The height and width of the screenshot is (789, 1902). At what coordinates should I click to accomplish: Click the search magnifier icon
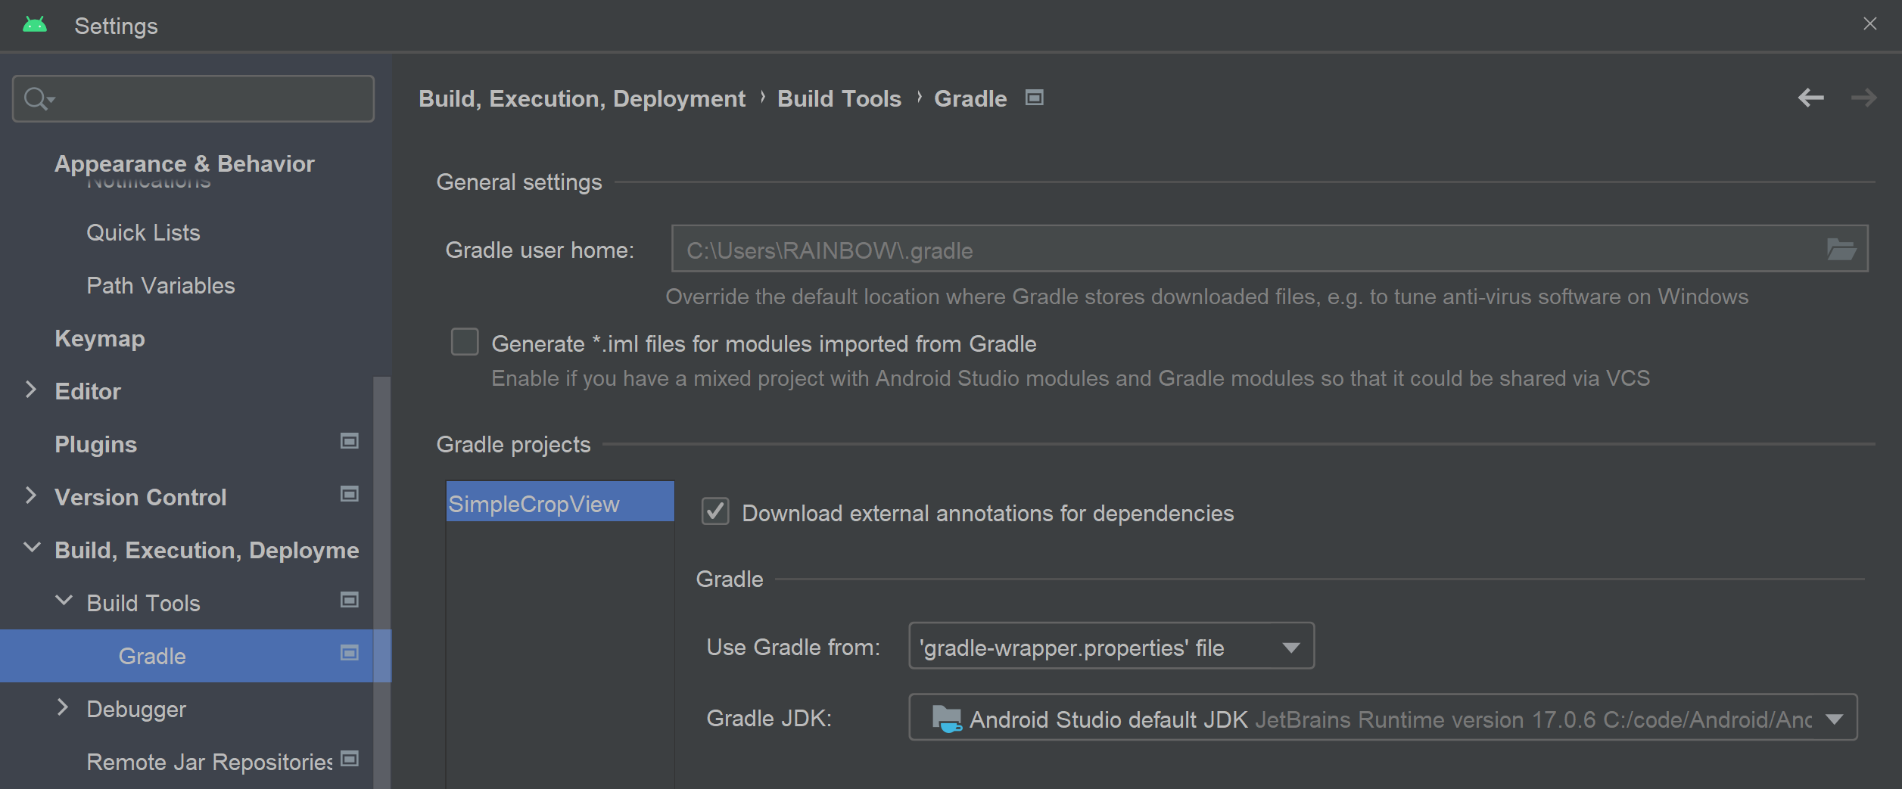(x=38, y=98)
